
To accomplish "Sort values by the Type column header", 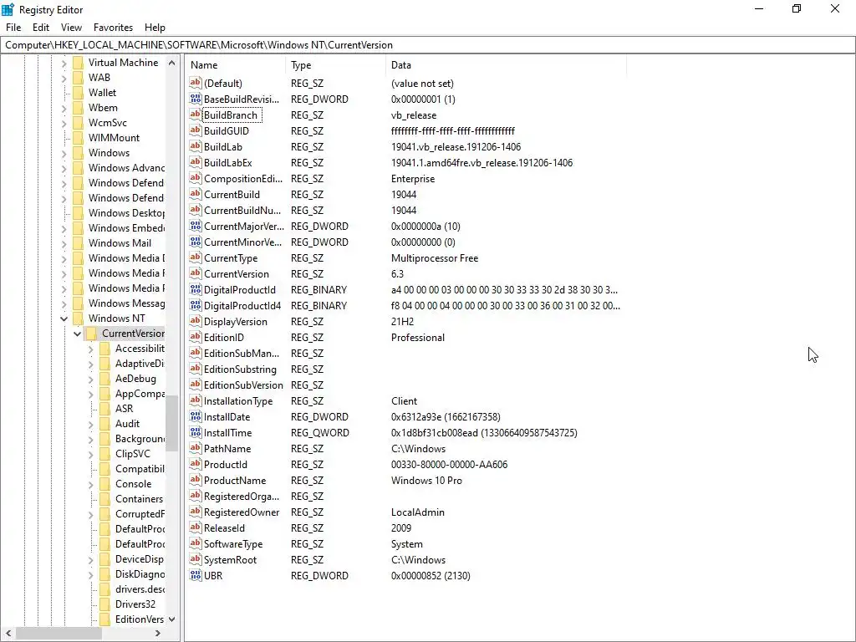I will [335, 65].
